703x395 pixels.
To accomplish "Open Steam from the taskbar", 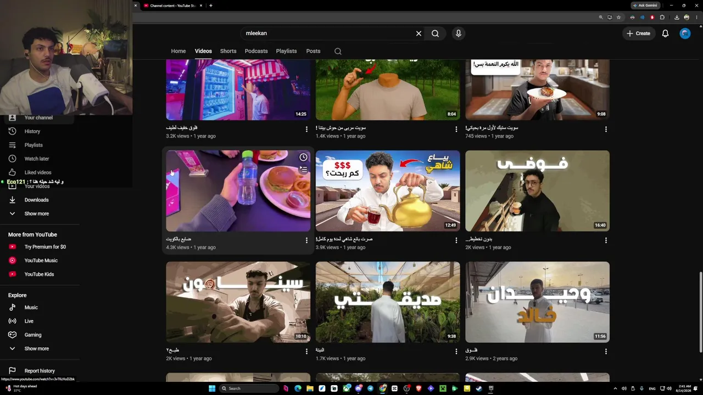I will (479, 388).
